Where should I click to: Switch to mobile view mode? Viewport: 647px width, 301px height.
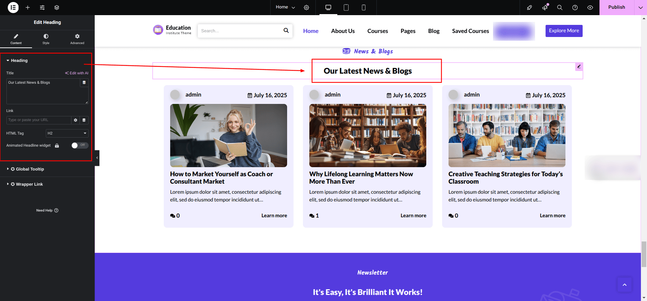click(364, 7)
